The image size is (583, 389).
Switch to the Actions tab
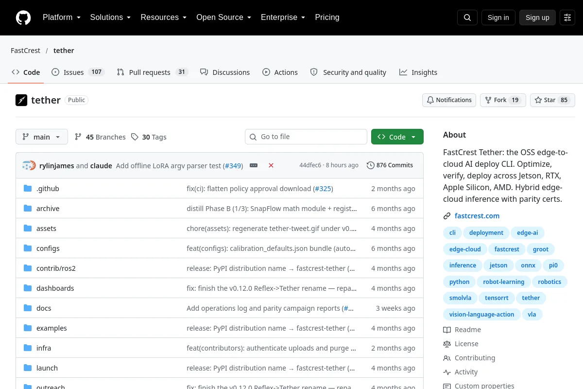(x=280, y=72)
